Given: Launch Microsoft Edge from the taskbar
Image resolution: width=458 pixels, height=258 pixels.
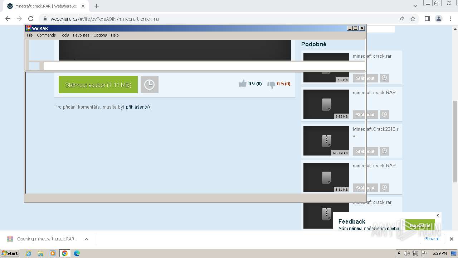Looking at the screenshot, I should [77, 253].
